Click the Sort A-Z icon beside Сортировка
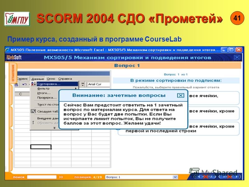The image size is (249, 187). pyautogui.click(x=33, y=84)
